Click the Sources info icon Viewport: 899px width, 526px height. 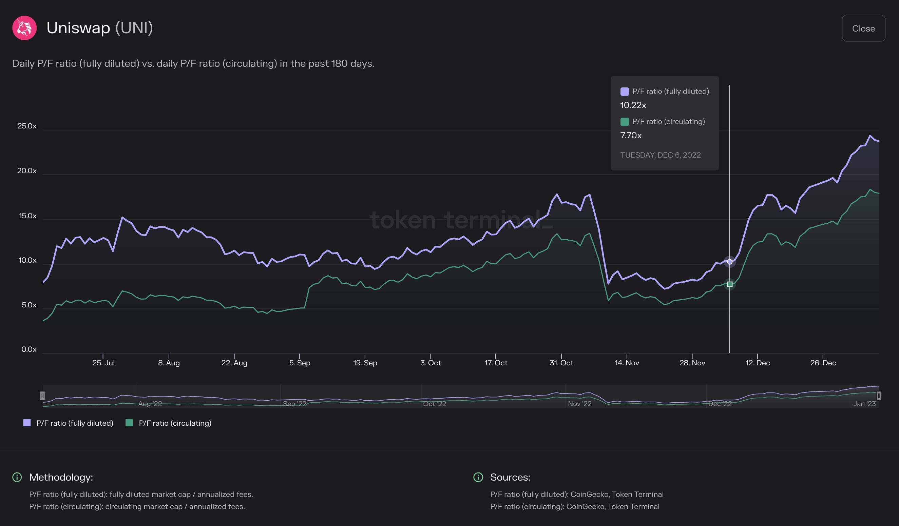coord(478,477)
